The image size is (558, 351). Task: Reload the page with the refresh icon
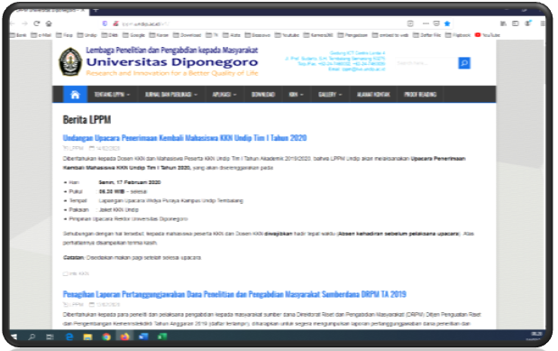click(x=37, y=23)
